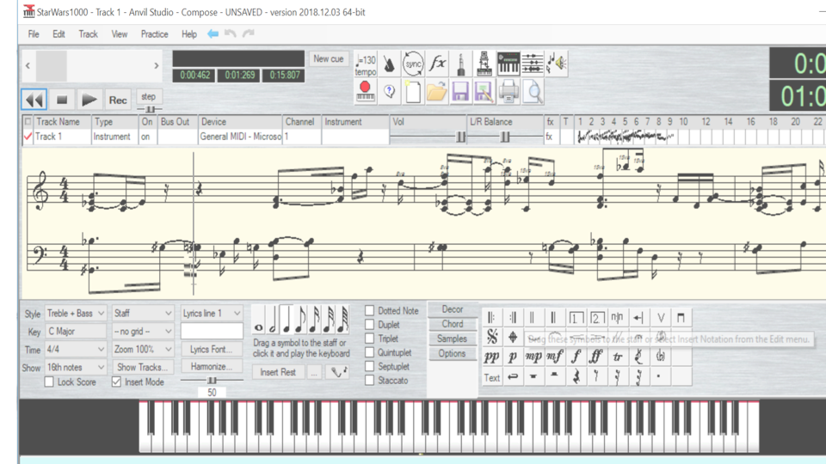Click the Show Tracks button
This screenshot has width=826, height=464.
tap(143, 367)
